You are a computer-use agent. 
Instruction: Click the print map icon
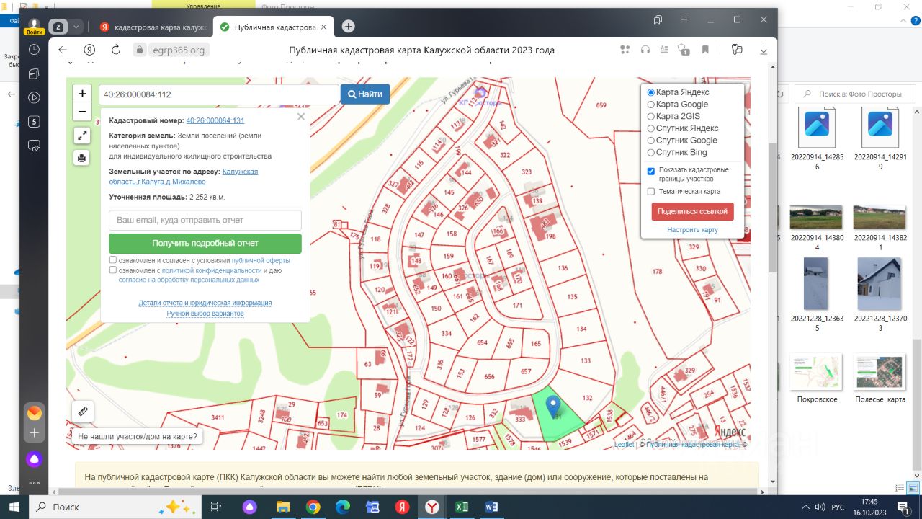point(82,158)
